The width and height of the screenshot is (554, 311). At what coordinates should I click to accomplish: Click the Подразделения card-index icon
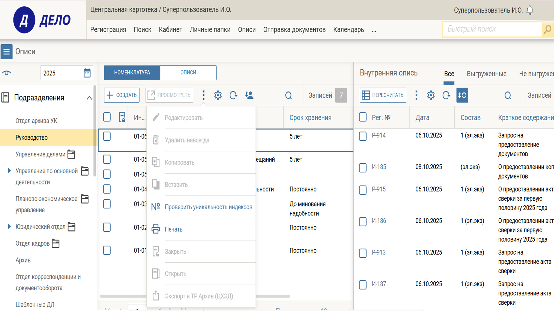(5, 97)
